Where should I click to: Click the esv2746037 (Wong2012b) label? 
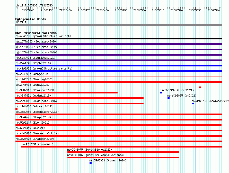[32, 74]
